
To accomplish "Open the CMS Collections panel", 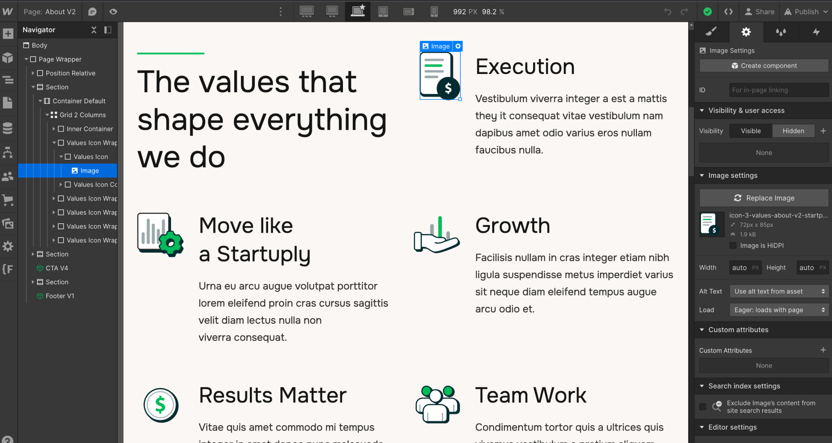I will coord(8,128).
